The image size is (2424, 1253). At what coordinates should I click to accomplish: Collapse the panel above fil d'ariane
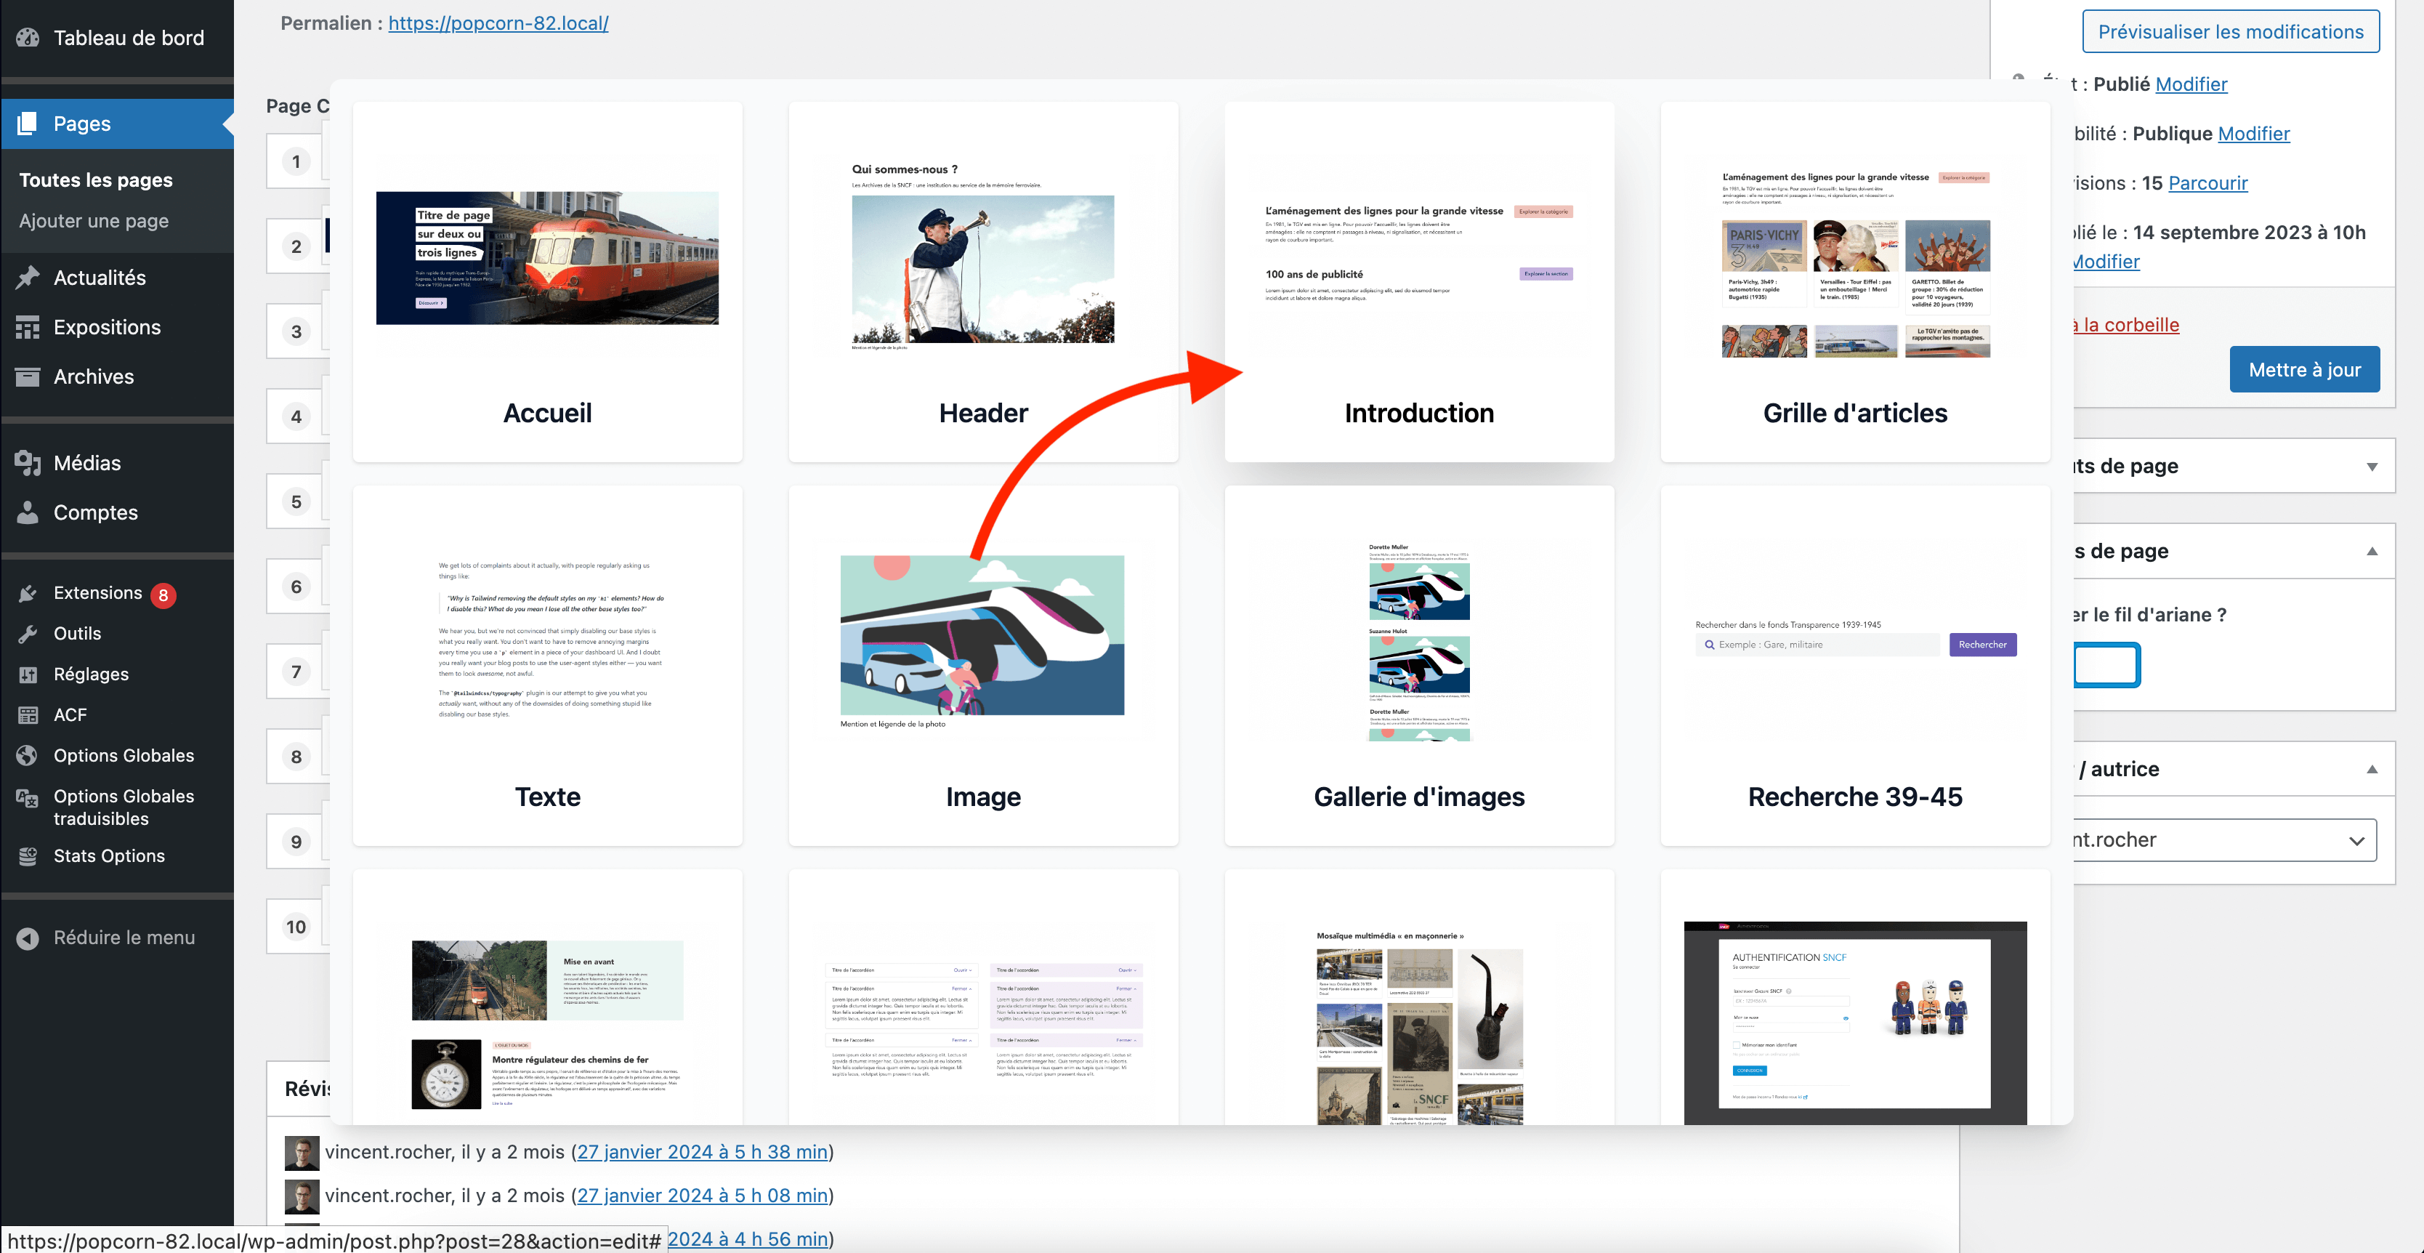point(2371,551)
